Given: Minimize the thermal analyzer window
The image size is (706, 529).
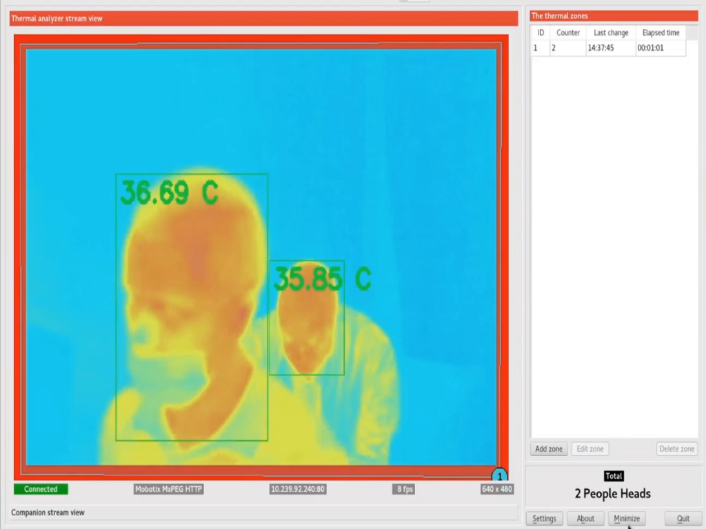Looking at the screenshot, I should (627, 519).
